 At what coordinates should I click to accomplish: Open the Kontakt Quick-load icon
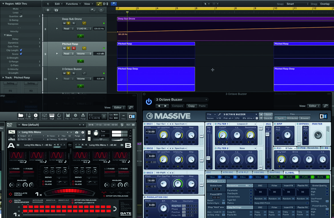pyautogui.click(x=59, y=116)
